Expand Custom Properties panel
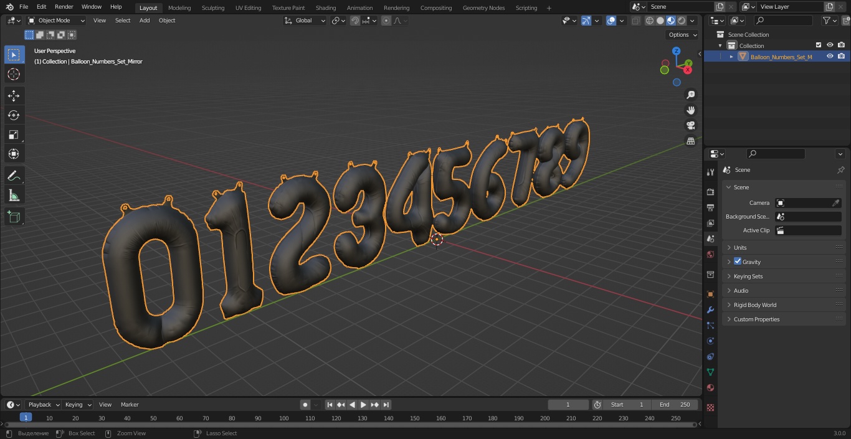Viewport: 851px width, 439px height. [x=784, y=319]
